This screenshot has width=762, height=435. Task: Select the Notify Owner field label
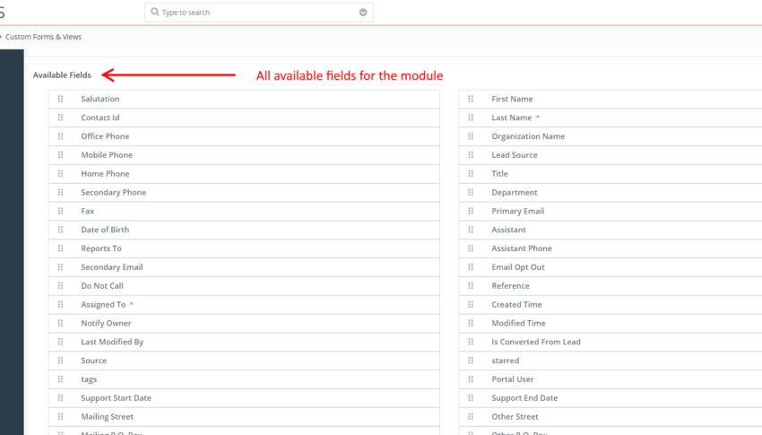106,323
